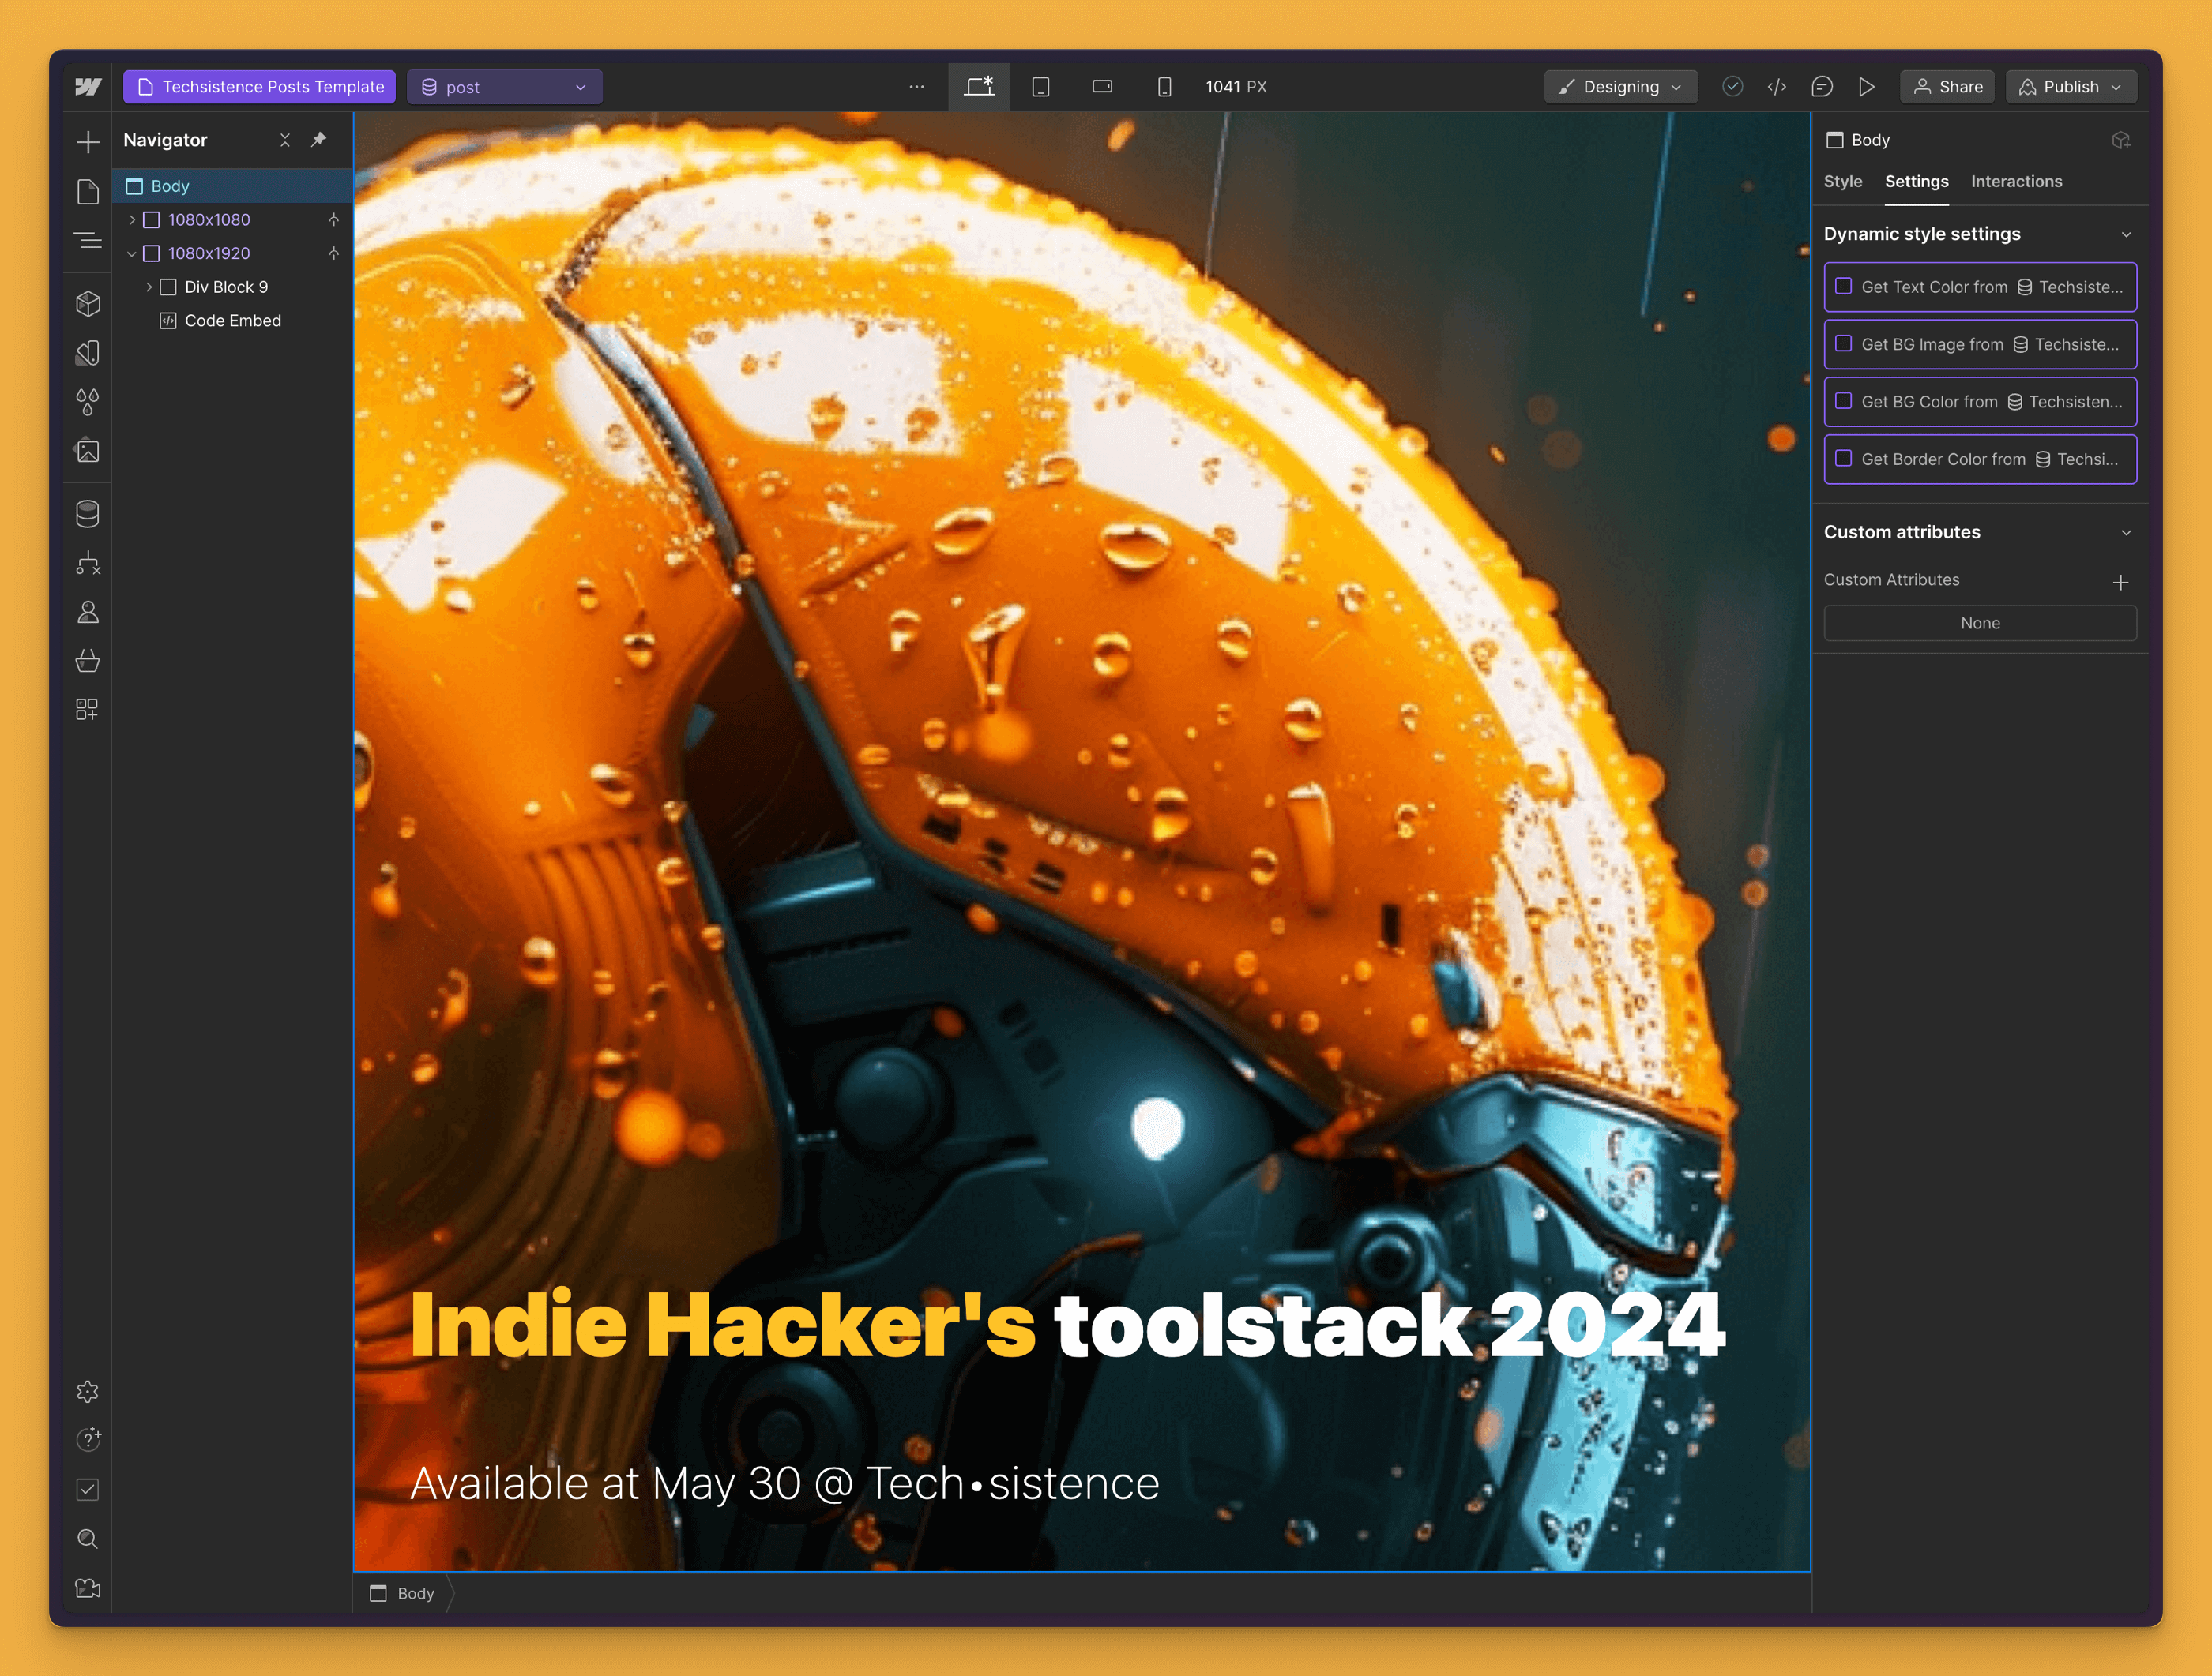
Task: Switch to mobile portrait breakpoint
Action: tap(1164, 87)
